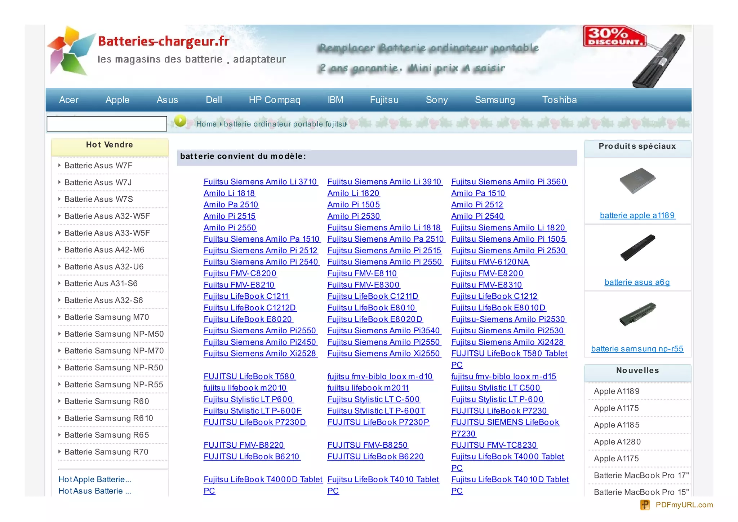The width and height of the screenshot is (738, 522).
Task: Open the HP Compaq navigation menu item
Action: pos(274,100)
